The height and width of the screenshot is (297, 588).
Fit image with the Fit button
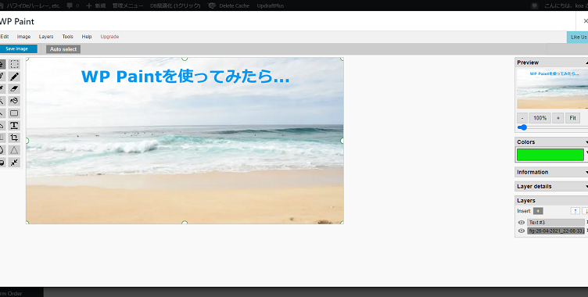tap(572, 118)
